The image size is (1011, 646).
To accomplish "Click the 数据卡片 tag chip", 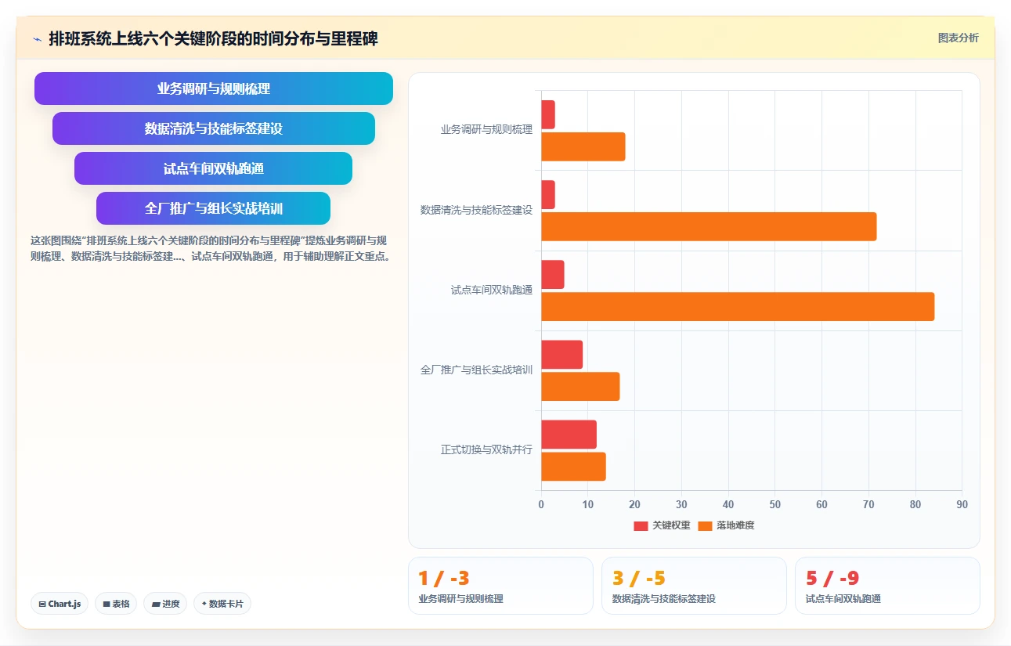I will tap(222, 604).
